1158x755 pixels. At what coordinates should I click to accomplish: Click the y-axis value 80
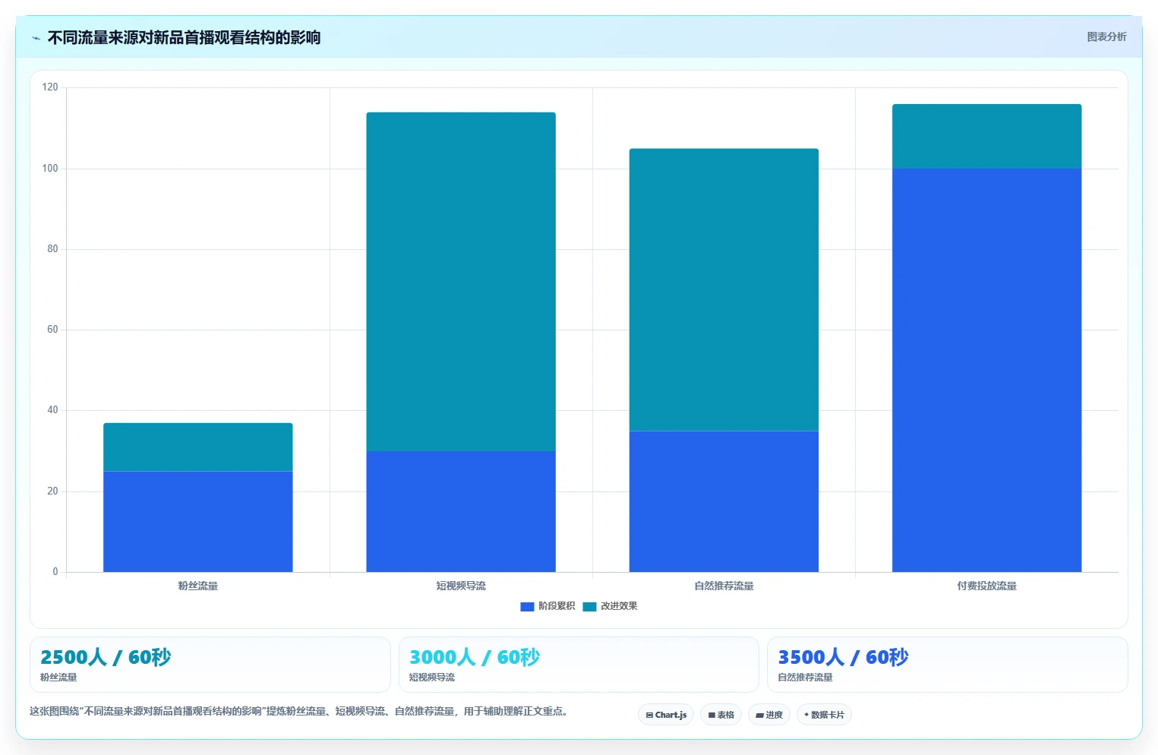pyautogui.click(x=52, y=249)
